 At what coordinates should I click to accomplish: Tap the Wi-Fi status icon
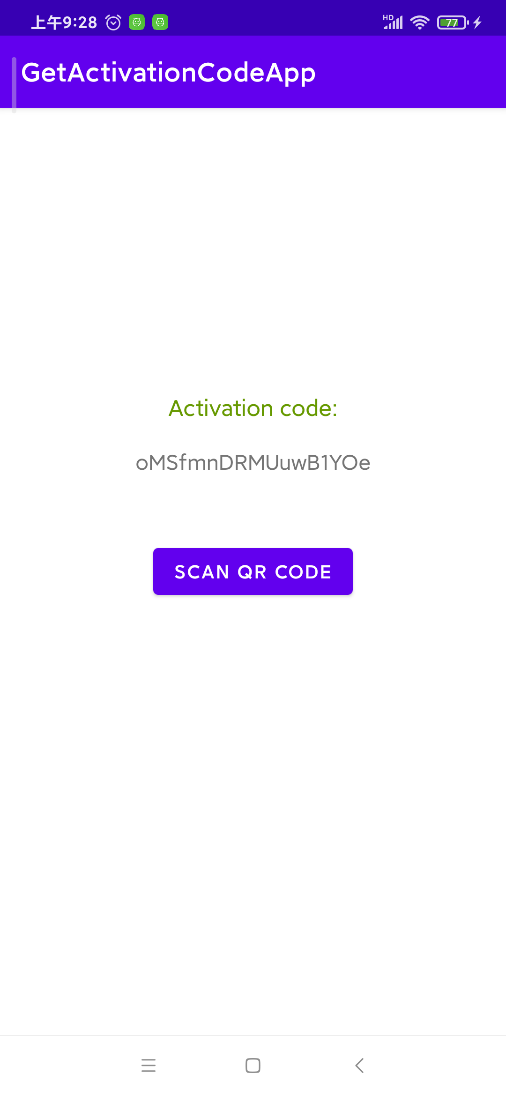pyautogui.click(x=420, y=22)
